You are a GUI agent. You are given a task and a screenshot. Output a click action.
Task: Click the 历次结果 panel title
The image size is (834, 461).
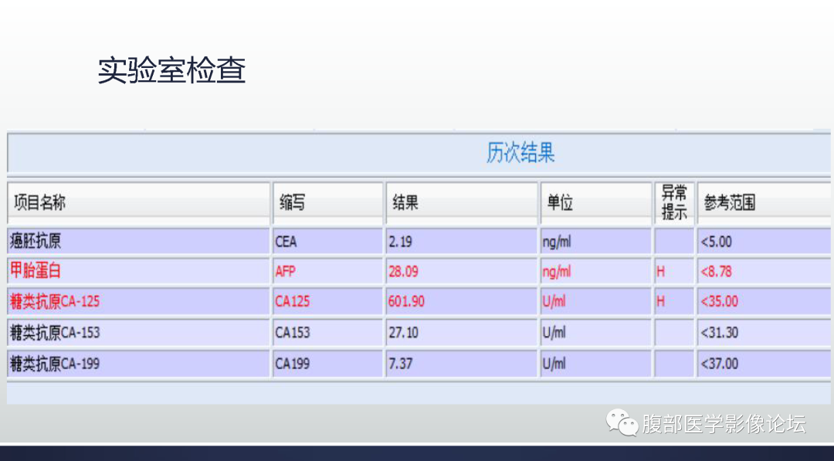(x=520, y=153)
